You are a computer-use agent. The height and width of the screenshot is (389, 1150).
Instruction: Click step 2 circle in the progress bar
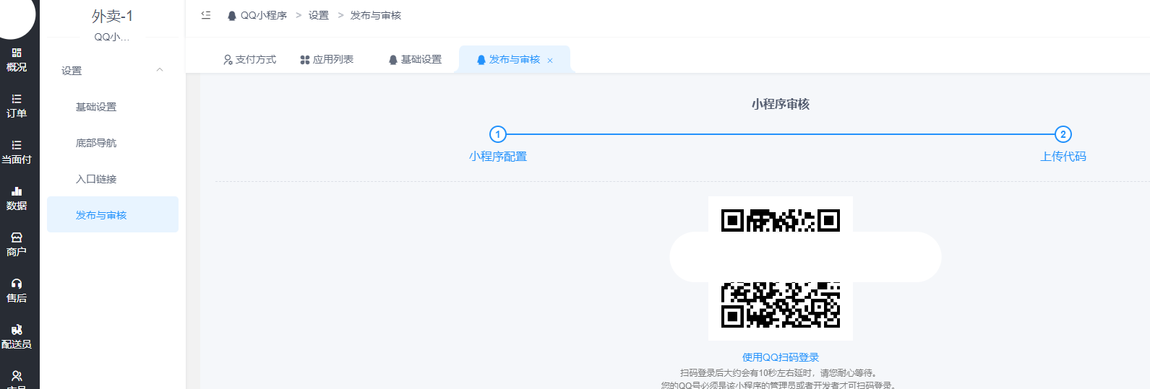1063,134
